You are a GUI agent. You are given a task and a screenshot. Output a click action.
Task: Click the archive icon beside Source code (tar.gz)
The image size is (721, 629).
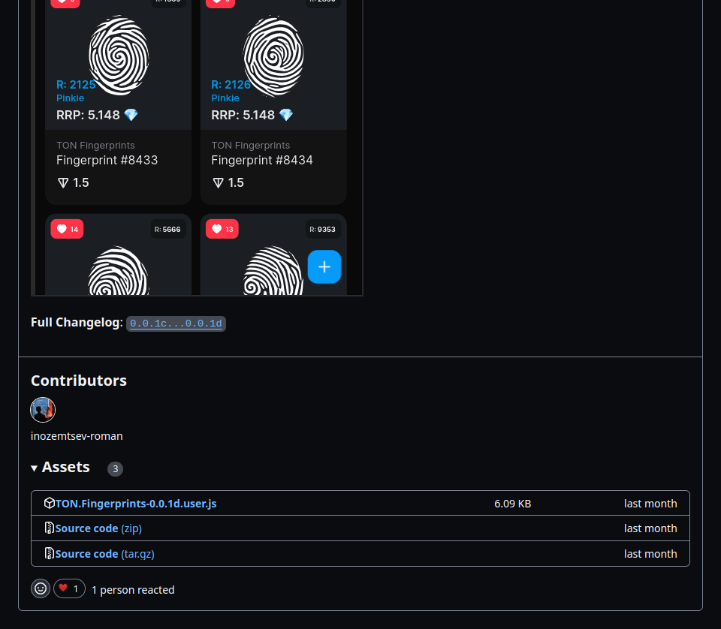(x=50, y=553)
